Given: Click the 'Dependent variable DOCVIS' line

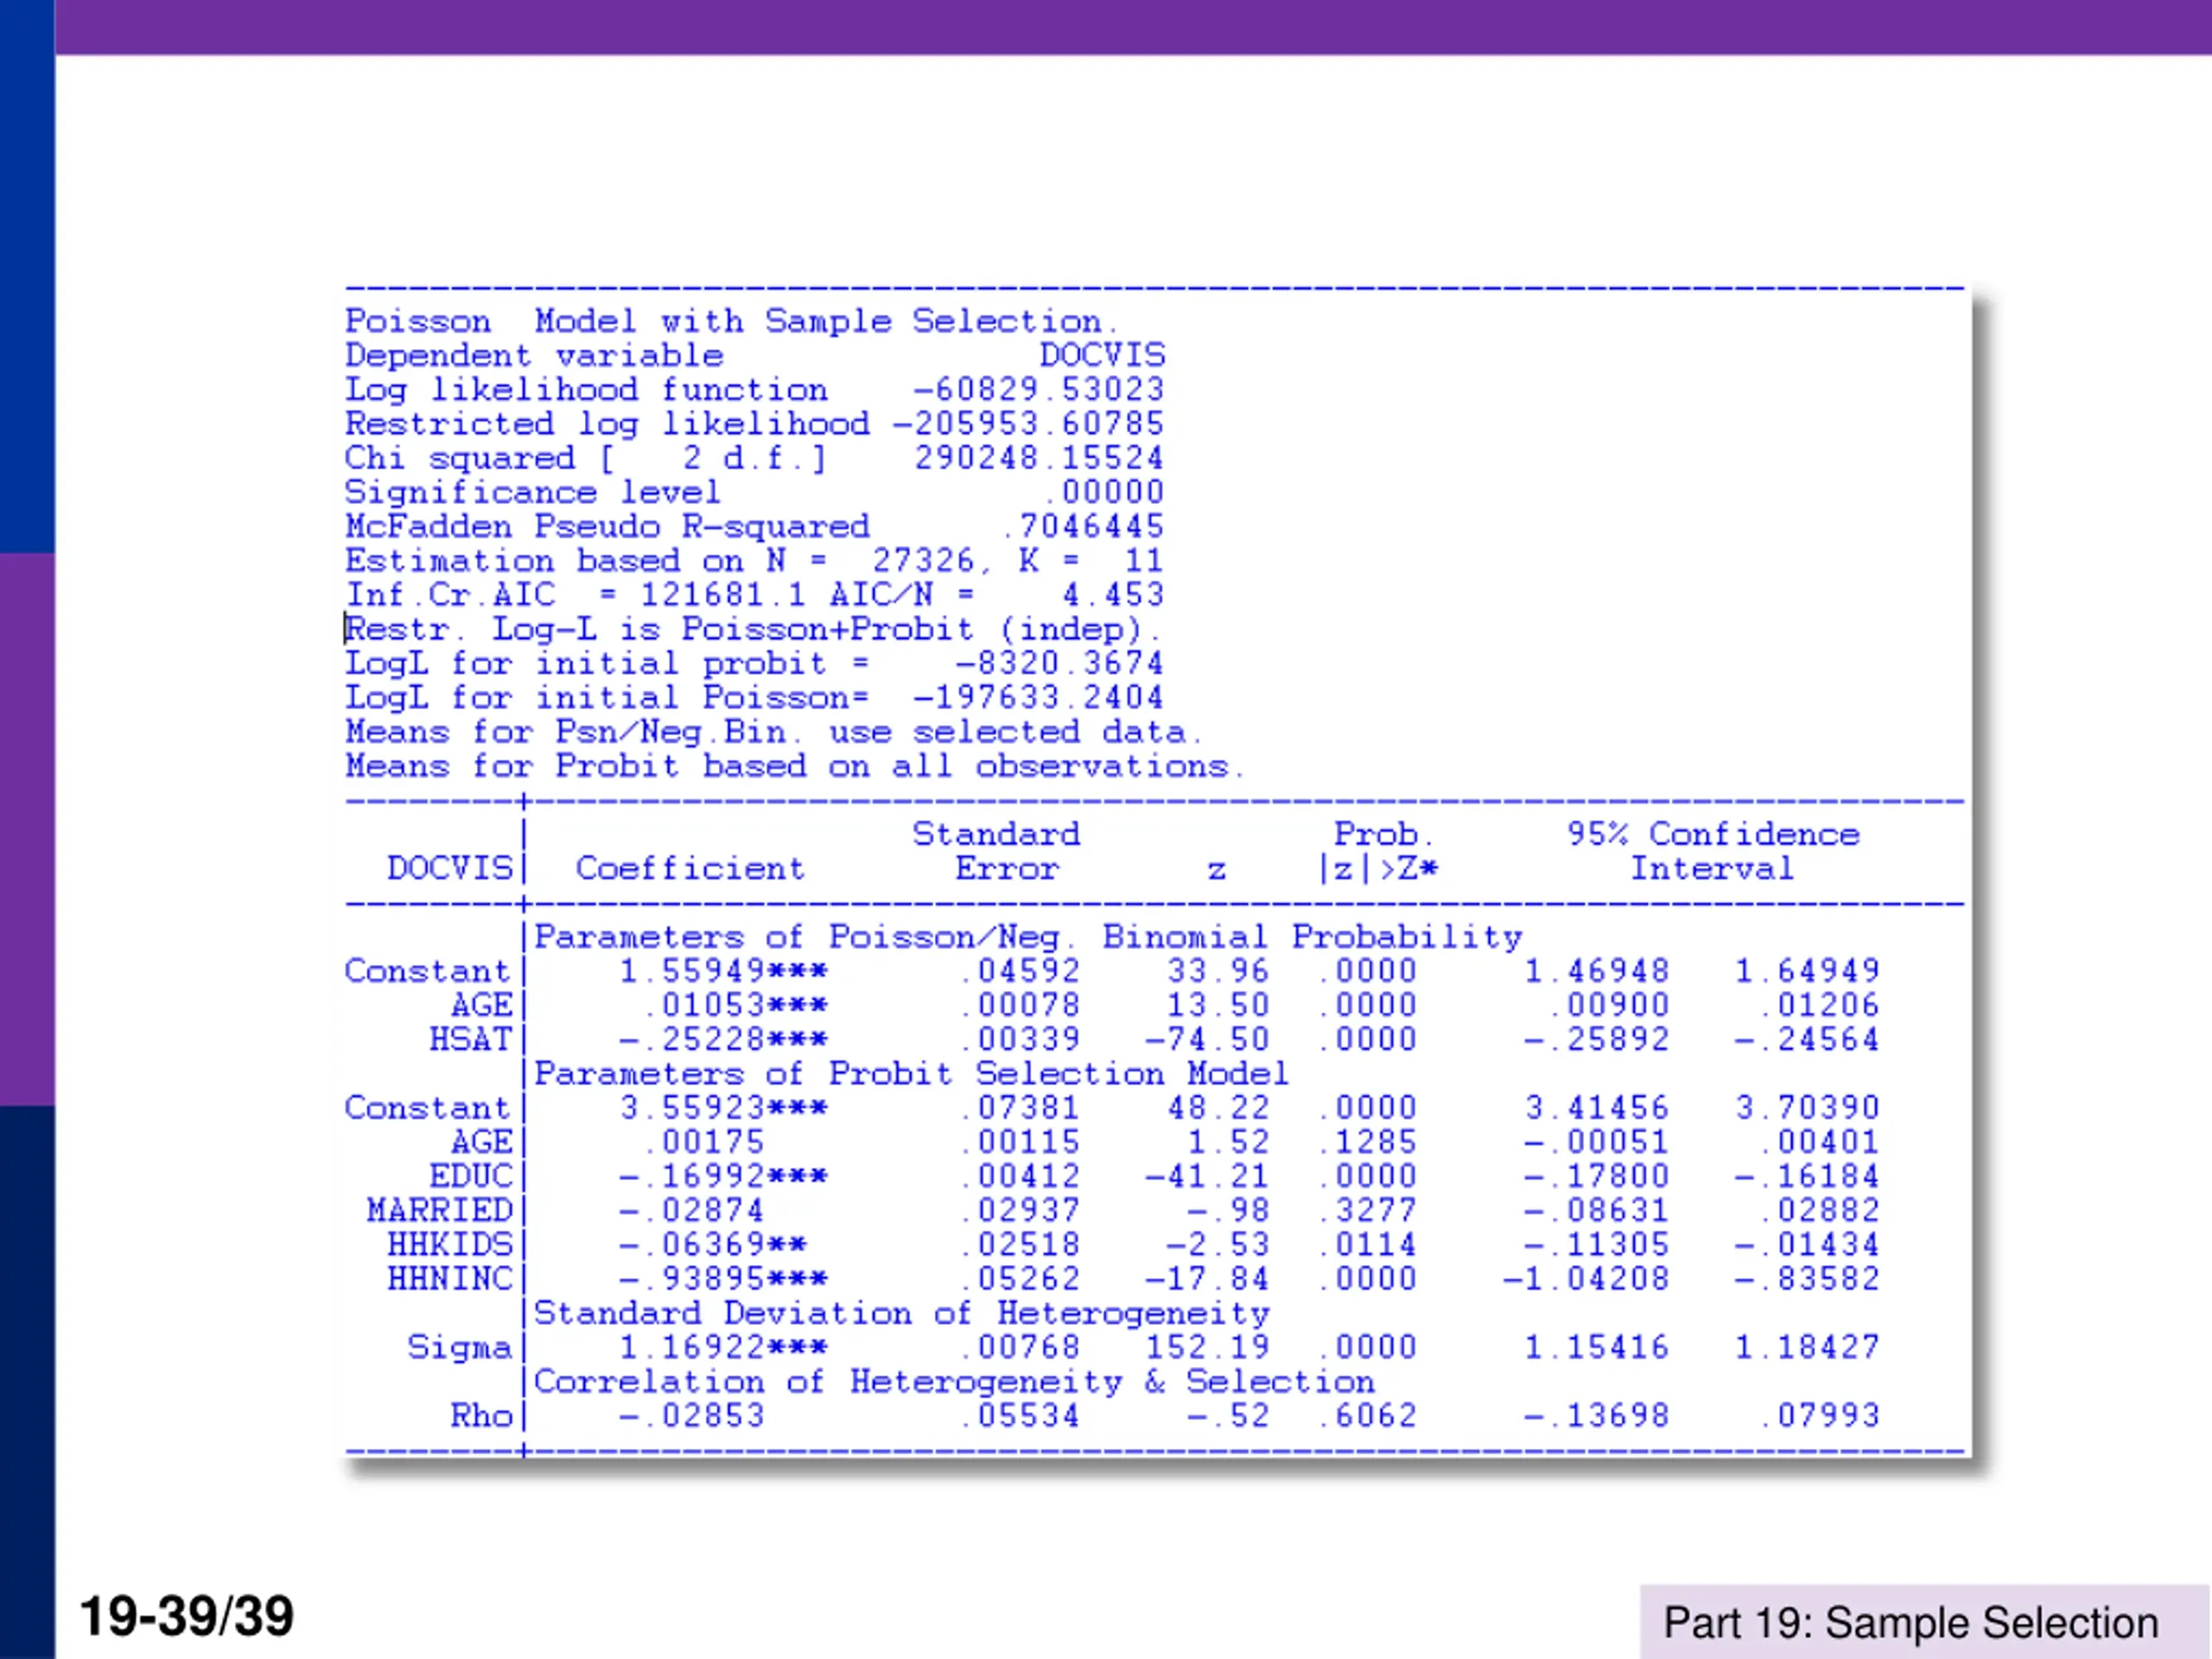Looking at the screenshot, I should tap(755, 356).
